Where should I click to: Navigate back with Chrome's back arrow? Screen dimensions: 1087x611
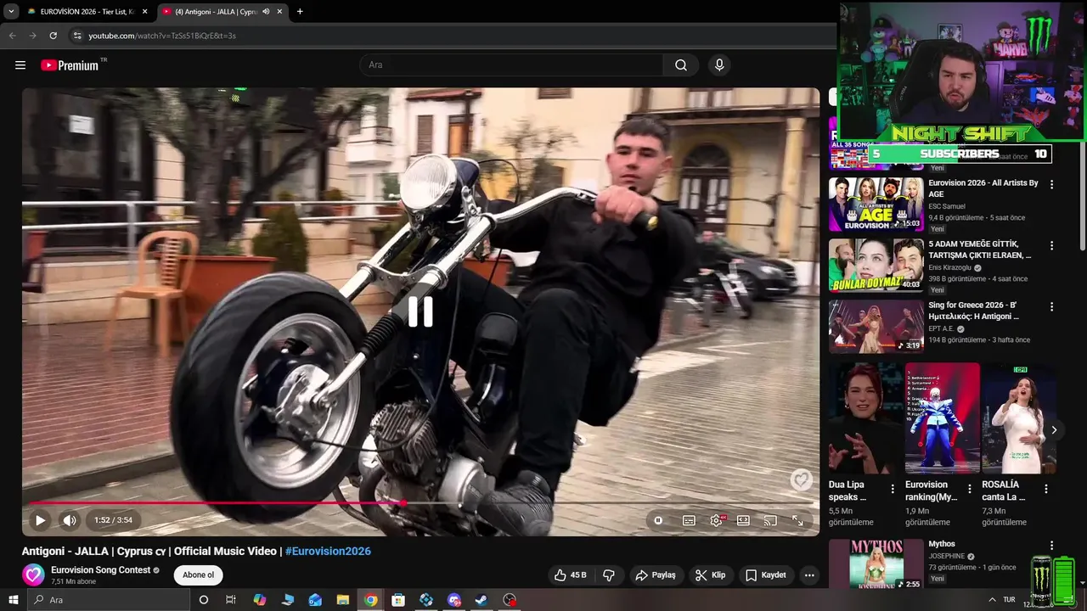(x=12, y=36)
